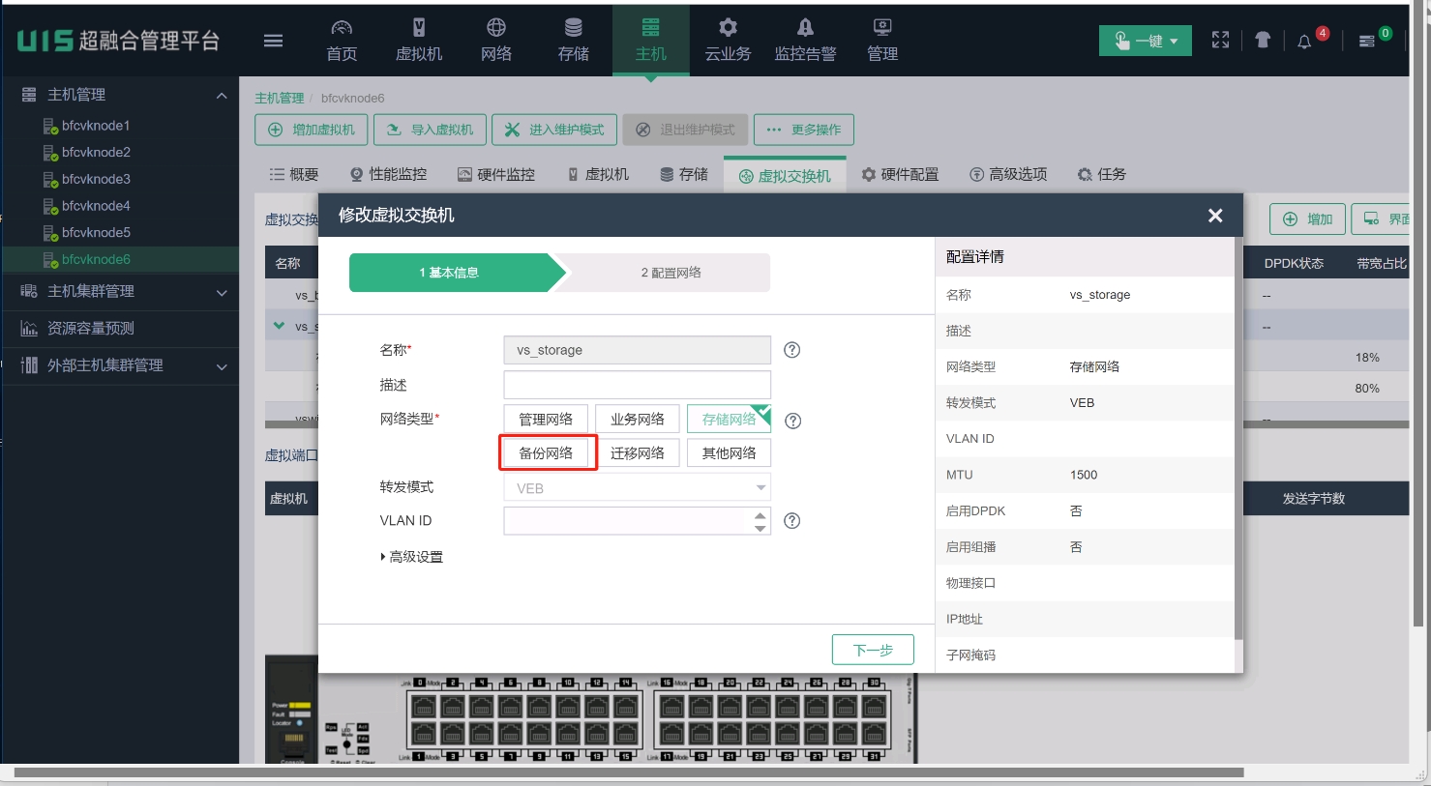Click the 名称 vs_storage name field
The height and width of the screenshot is (786, 1431).
click(x=638, y=350)
